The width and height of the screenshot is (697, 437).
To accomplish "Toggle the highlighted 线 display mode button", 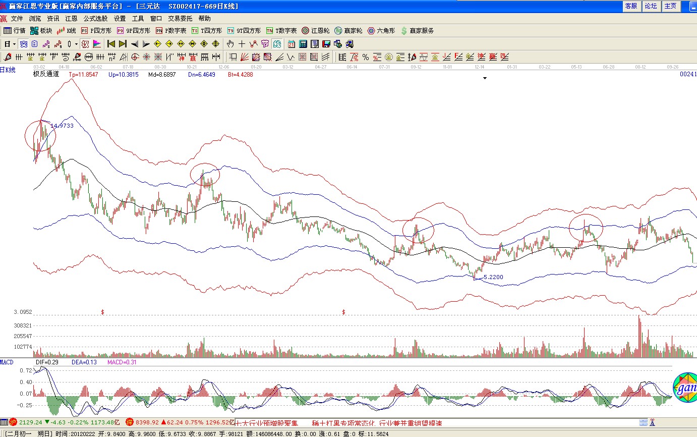I will tap(276, 44).
